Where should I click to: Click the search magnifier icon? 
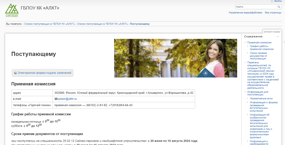[279, 7]
